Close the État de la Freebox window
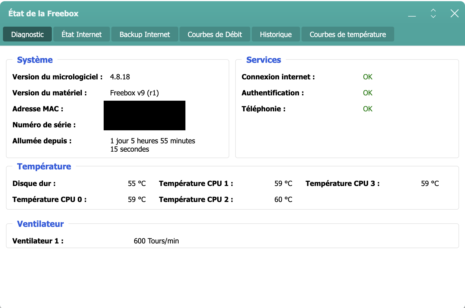465x308 pixels. point(454,13)
